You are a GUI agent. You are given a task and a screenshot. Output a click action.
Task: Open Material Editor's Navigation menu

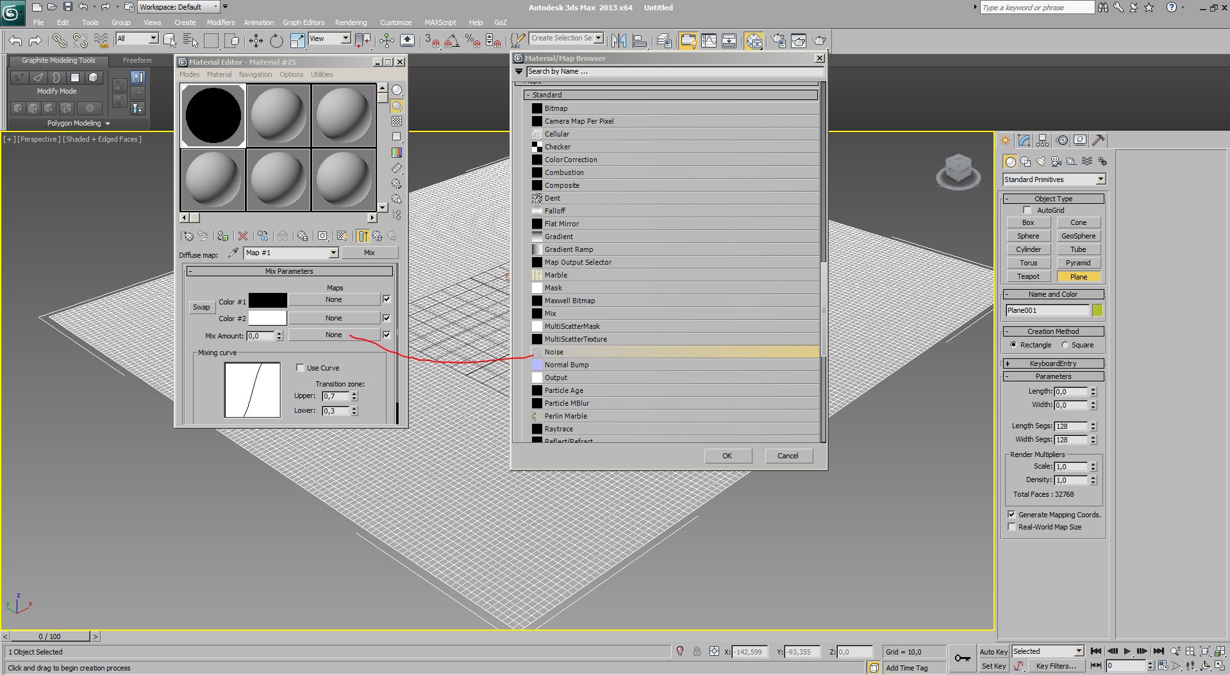[x=255, y=74]
